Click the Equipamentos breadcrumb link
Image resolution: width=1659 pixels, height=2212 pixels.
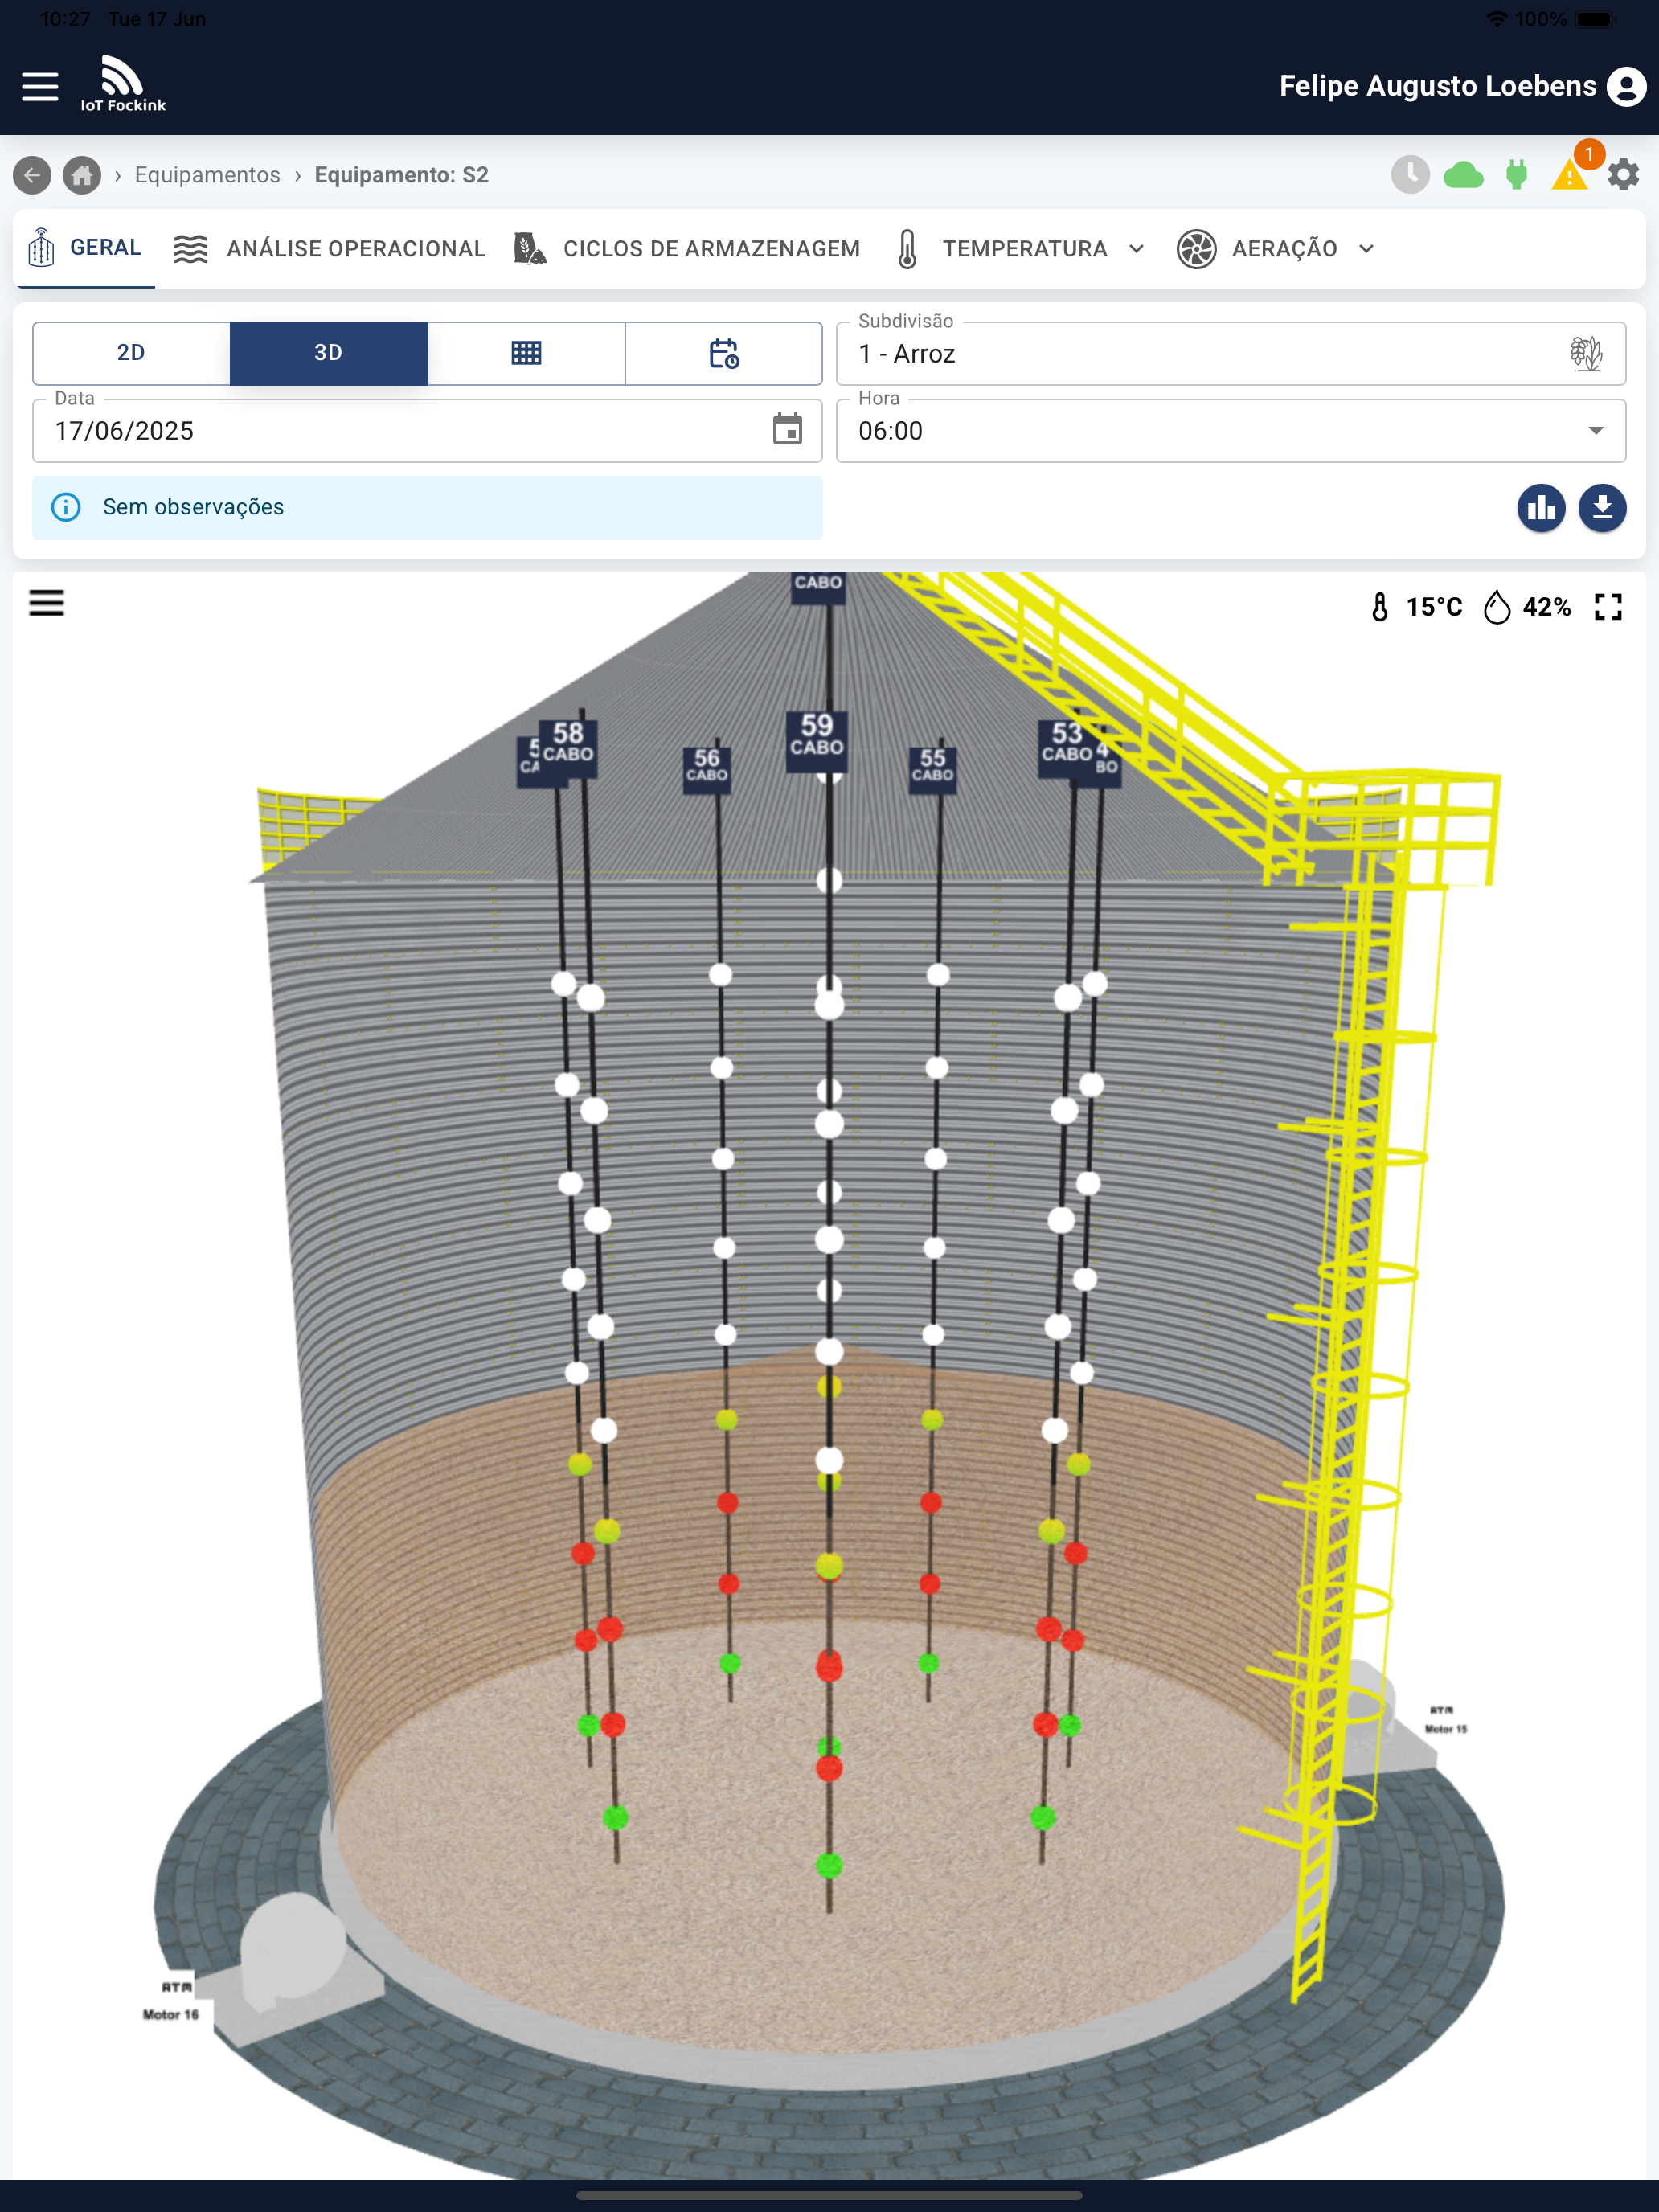click(x=207, y=175)
